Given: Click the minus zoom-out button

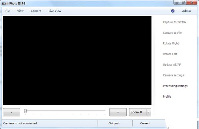Looking at the screenshot, I should pyautogui.click(x=12, y=112).
